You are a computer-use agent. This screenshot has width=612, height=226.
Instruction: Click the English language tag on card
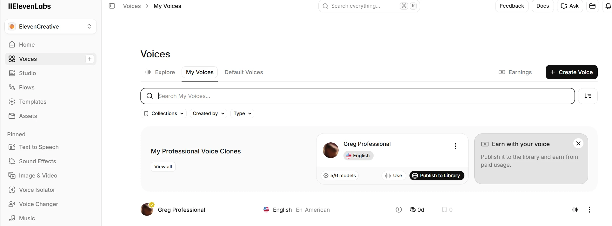point(358,156)
